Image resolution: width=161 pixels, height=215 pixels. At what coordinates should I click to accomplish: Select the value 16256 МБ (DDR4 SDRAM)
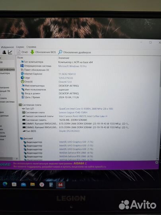pos(73,120)
